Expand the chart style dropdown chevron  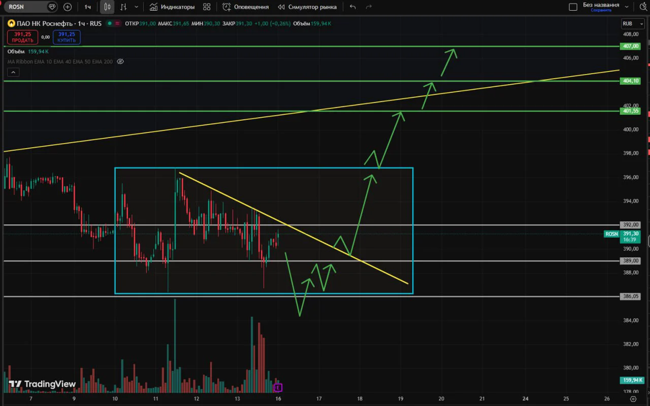coord(136,7)
